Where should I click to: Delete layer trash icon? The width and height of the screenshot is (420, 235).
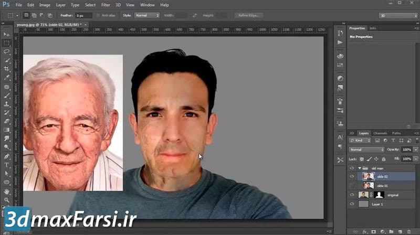(409, 231)
